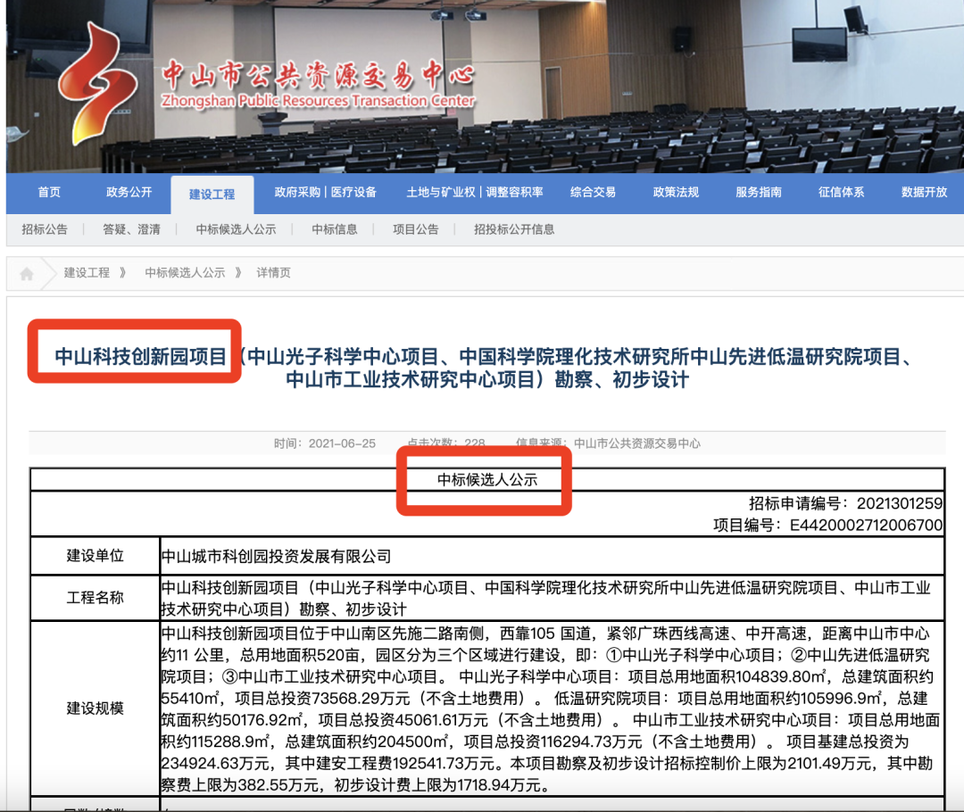This screenshot has width=964, height=812.
Task: Click table heading 中标候选人公示
Action: (487, 480)
